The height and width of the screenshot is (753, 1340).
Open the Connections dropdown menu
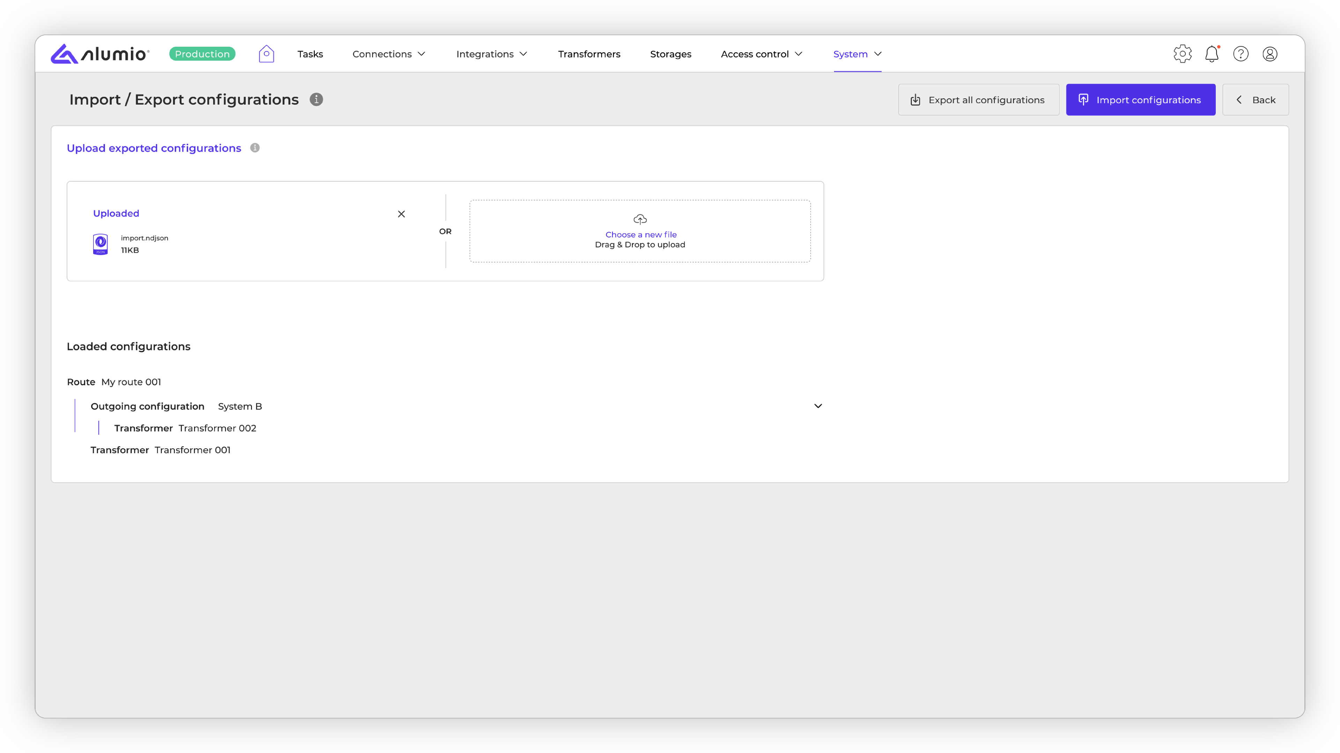389,54
